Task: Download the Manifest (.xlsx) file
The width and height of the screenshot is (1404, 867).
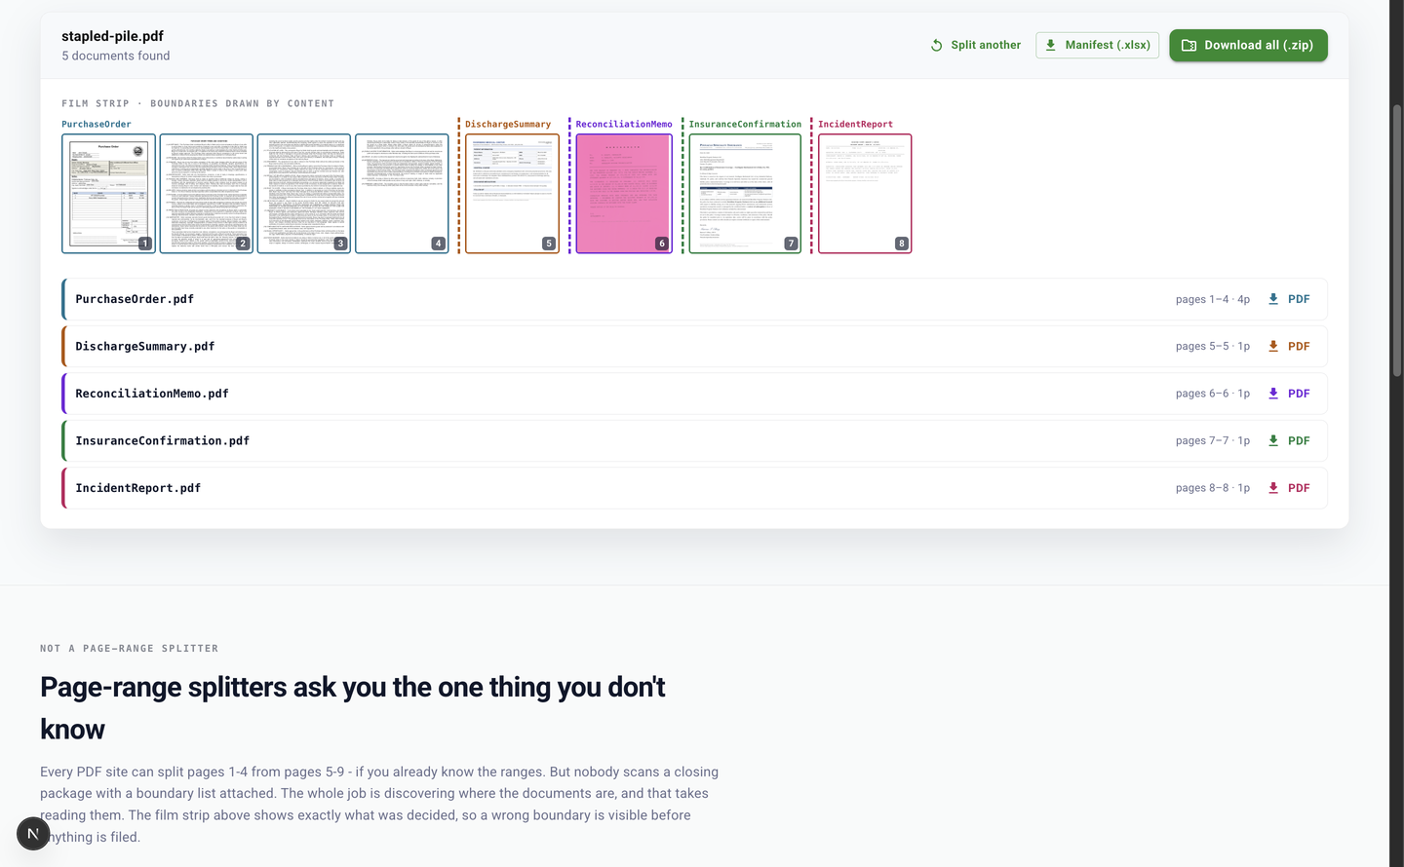Action: (x=1097, y=45)
